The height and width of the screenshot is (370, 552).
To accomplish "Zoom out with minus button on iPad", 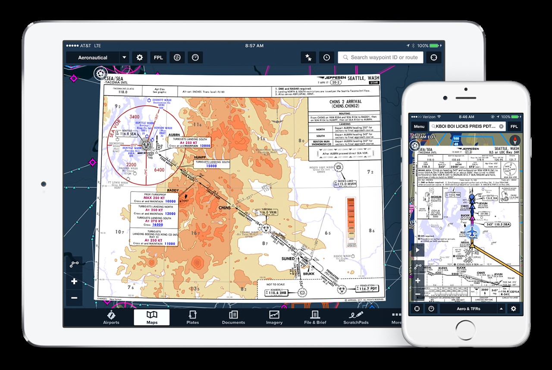I will [74, 298].
